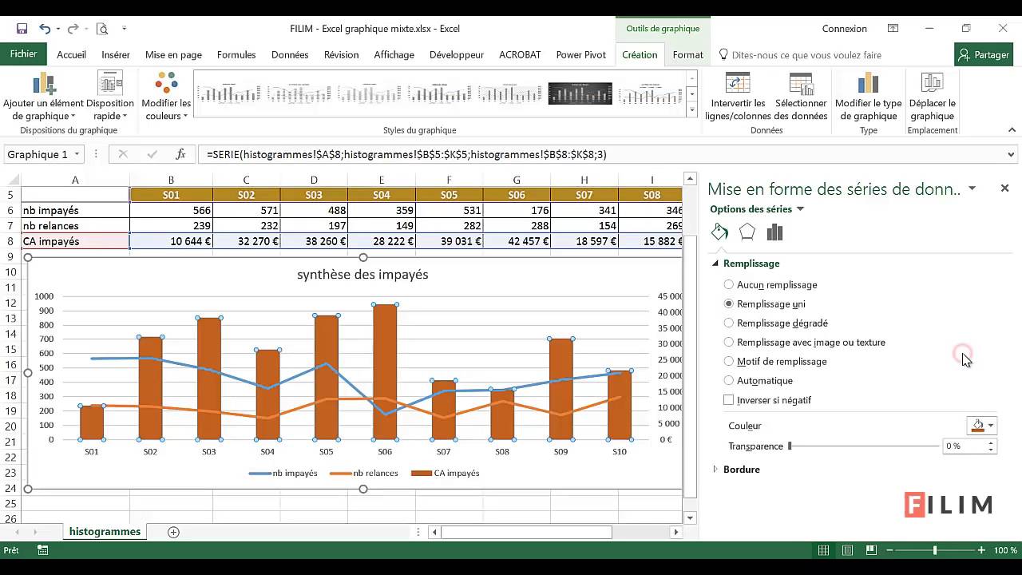Click the insert function fx icon
The height and width of the screenshot is (575, 1022).
[180, 154]
